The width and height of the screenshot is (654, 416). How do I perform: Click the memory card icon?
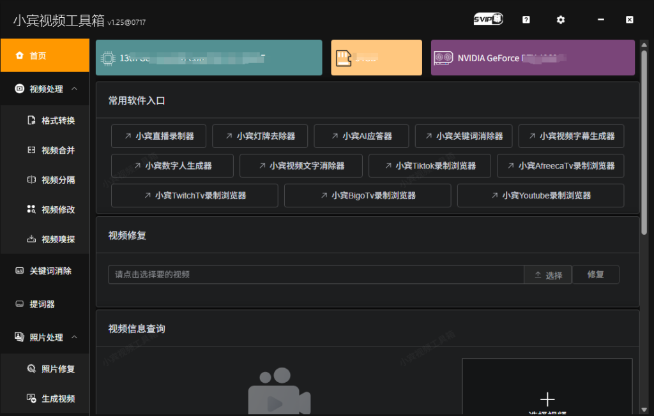pyautogui.click(x=344, y=58)
